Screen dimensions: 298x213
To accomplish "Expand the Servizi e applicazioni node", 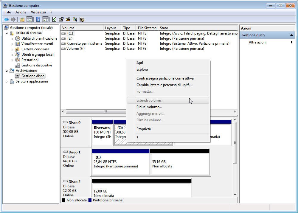I will point(7,82).
